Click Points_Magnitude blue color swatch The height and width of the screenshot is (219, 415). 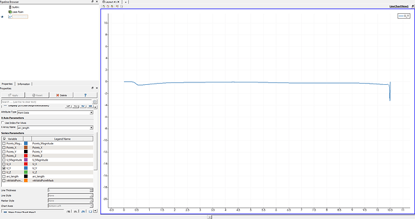[x=26, y=144]
